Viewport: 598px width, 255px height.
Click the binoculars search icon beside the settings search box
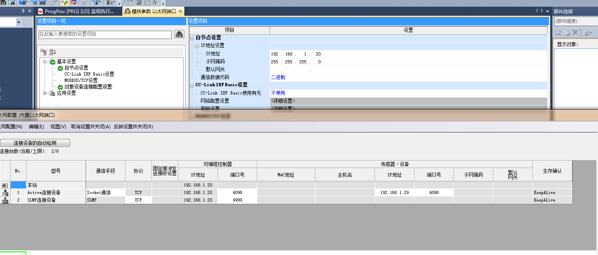click(x=180, y=34)
